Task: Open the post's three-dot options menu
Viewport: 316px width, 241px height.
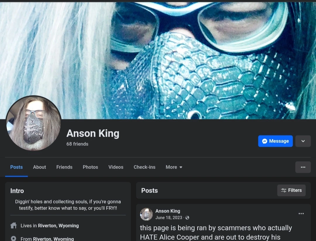Action: tap(301, 213)
